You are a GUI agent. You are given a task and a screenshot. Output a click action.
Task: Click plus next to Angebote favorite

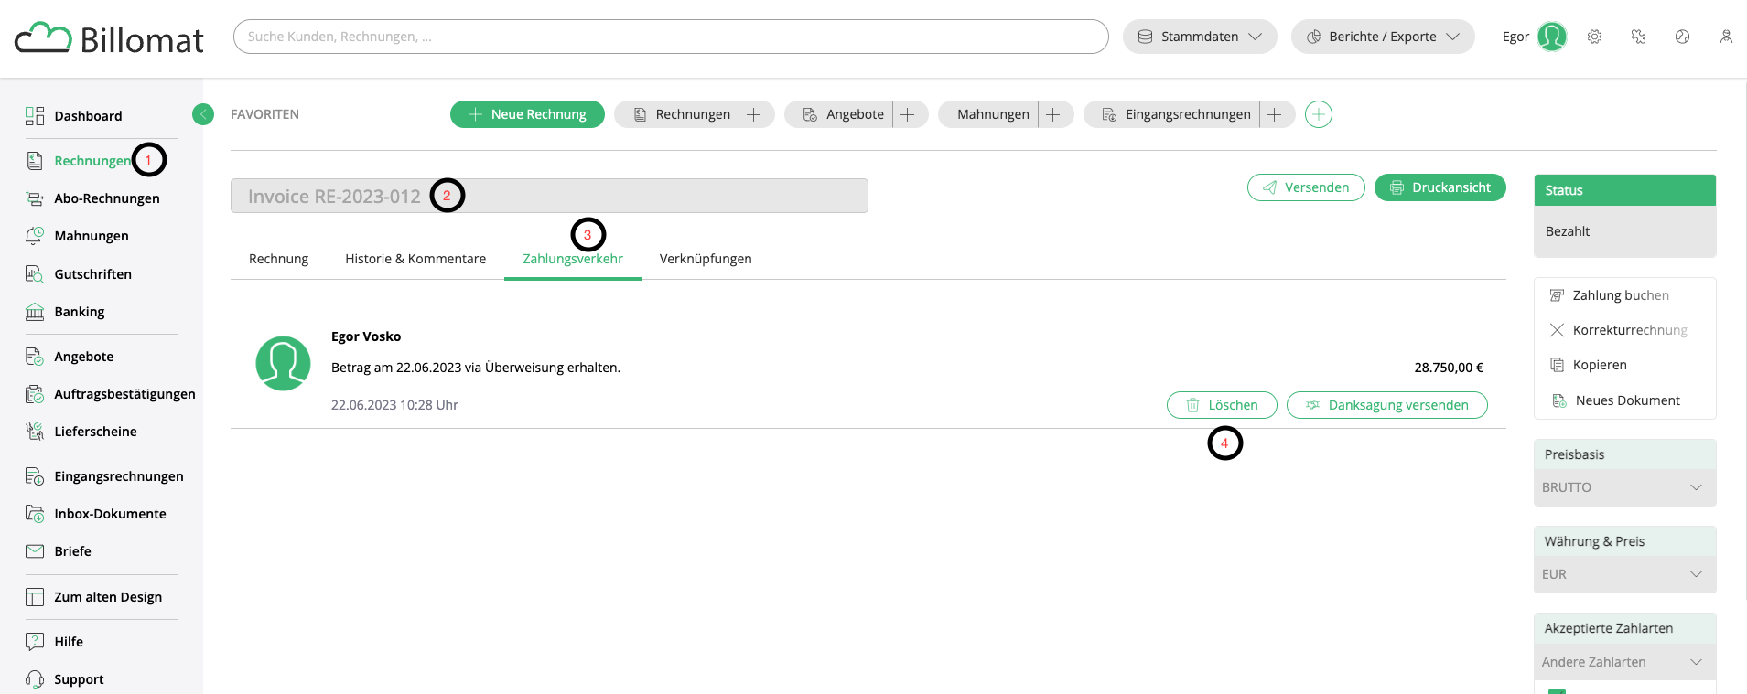[908, 114]
